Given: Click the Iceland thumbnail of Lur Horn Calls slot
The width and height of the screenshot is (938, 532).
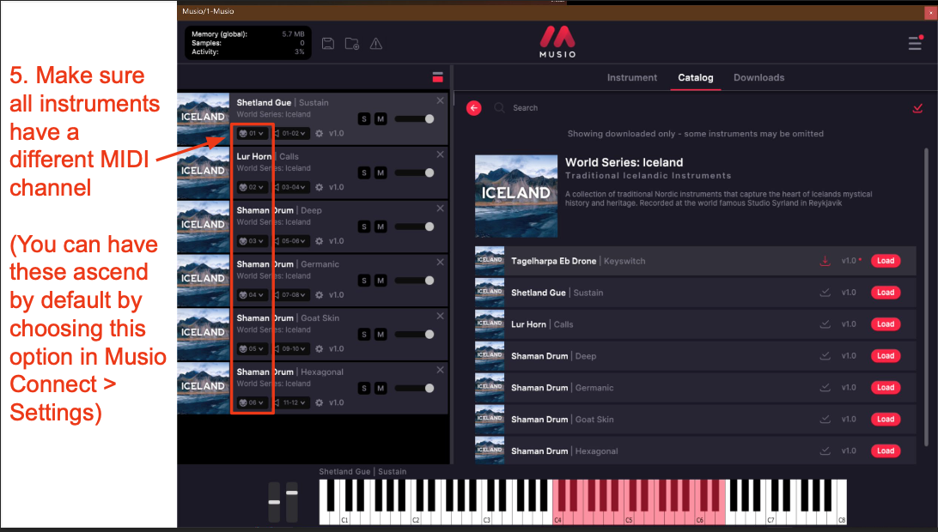Looking at the screenshot, I should pyautogui.click(x=204, y=172).
